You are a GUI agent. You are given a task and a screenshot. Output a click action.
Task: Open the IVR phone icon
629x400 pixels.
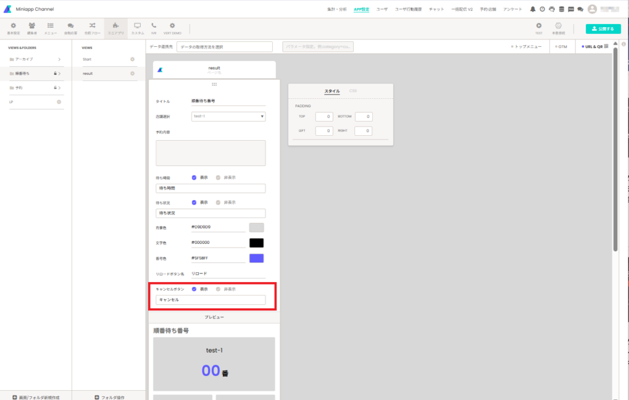(x=153, y=26)
